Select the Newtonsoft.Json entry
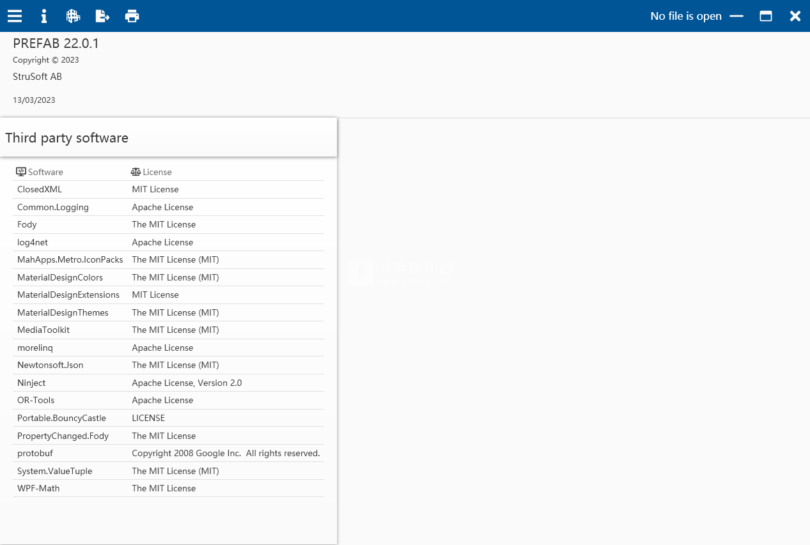Image resolution: width=810 pixels, height=545 pixels. (x=50, y=365)
